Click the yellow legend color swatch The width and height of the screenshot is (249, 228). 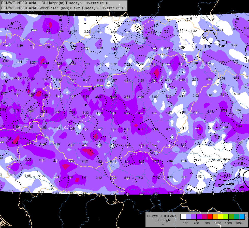point(221,217)
